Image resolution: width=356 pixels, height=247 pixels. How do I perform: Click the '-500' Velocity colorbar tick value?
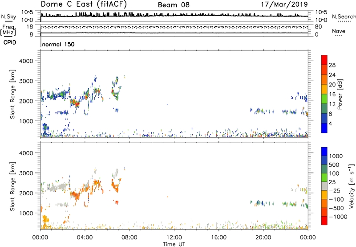click(x=336, y=208)
